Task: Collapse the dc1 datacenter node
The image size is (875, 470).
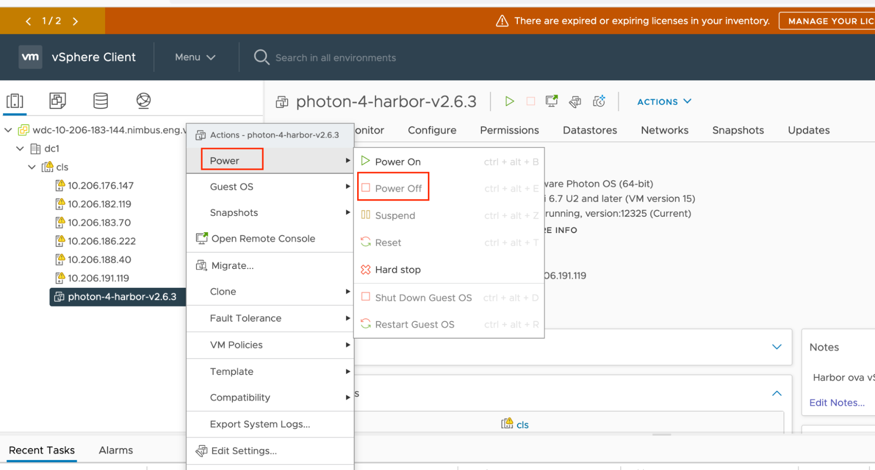Action: click(x=20, y=148)
